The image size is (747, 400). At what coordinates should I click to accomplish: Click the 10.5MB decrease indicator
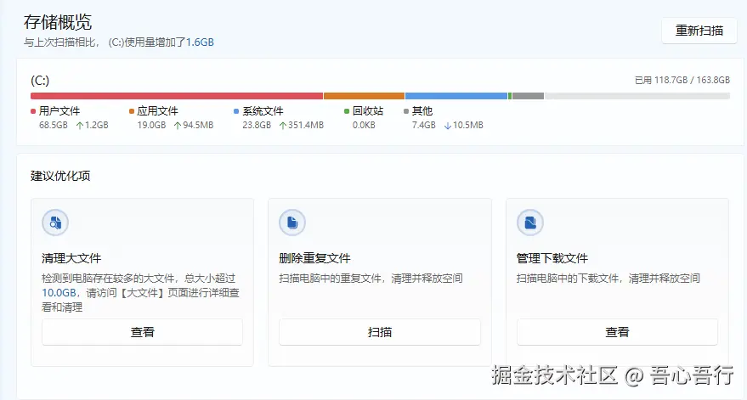pos(463,125)
